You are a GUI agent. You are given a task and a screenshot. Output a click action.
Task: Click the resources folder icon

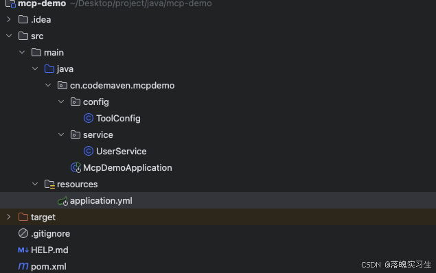point(49,184)
